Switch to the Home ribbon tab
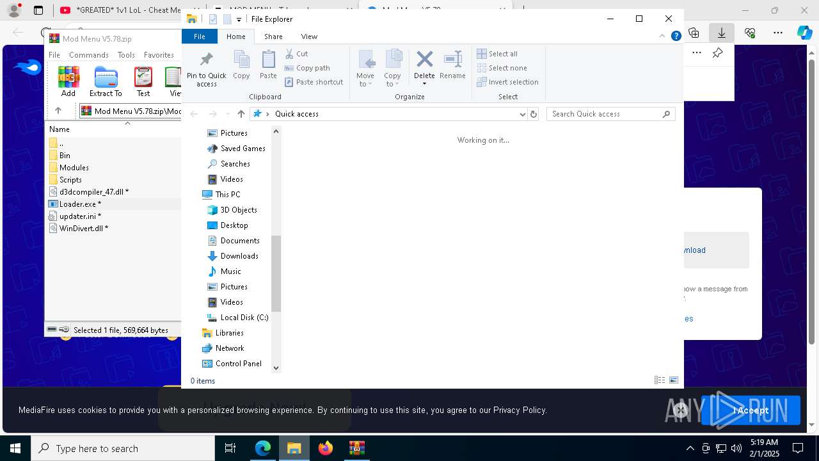 click(235, 36)
